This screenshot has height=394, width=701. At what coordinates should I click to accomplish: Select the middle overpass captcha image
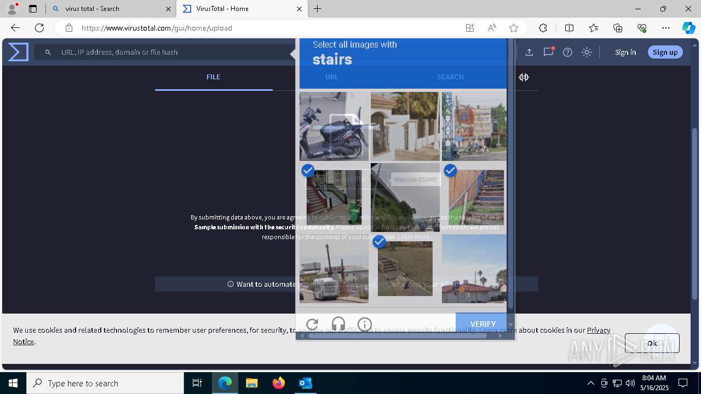(405, 198)
